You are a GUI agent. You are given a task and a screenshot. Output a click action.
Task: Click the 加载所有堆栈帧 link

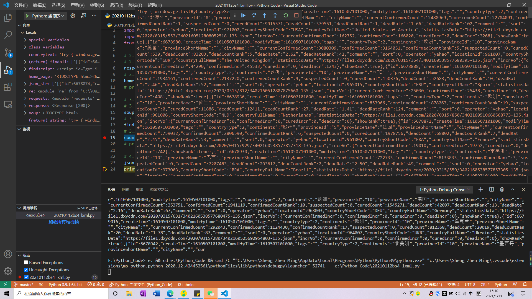point(64,222)
